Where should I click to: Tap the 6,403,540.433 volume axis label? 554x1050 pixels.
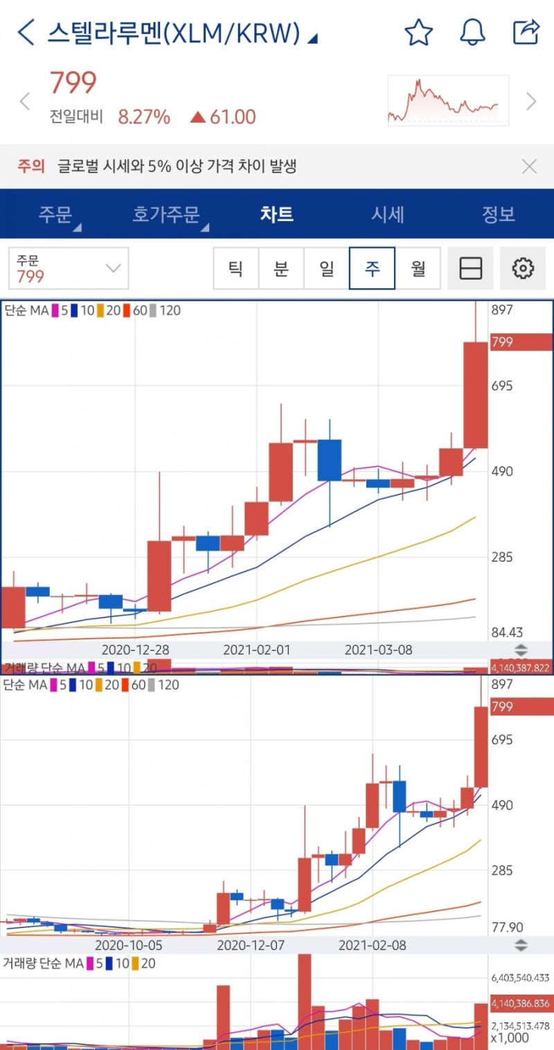point(520,978)
